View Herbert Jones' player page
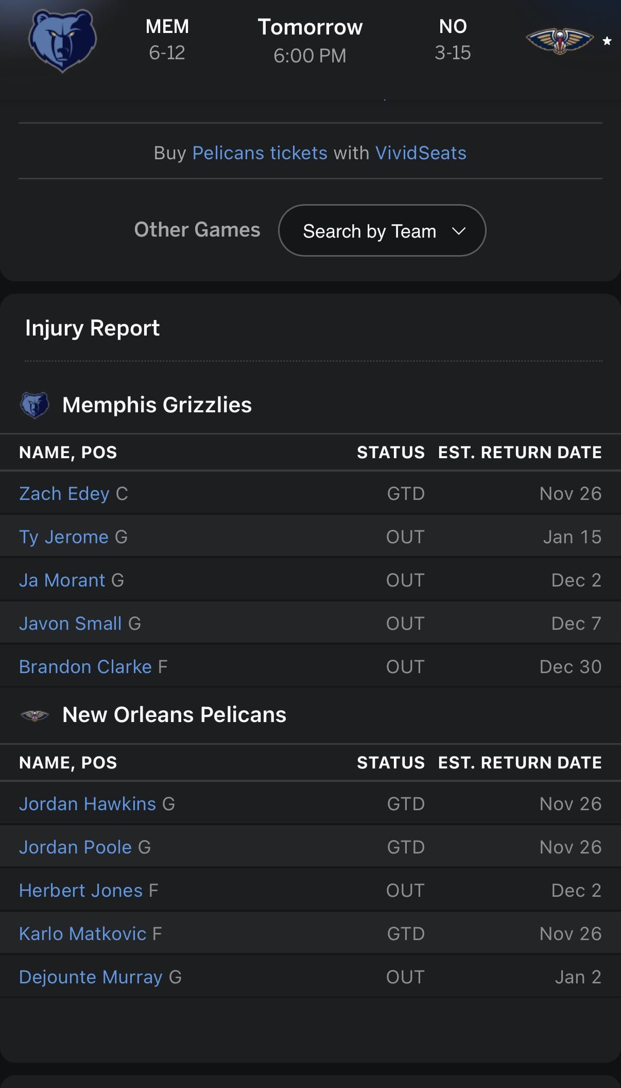The height and width of the screenshot is (1088, 621). (x=80, y=891)
